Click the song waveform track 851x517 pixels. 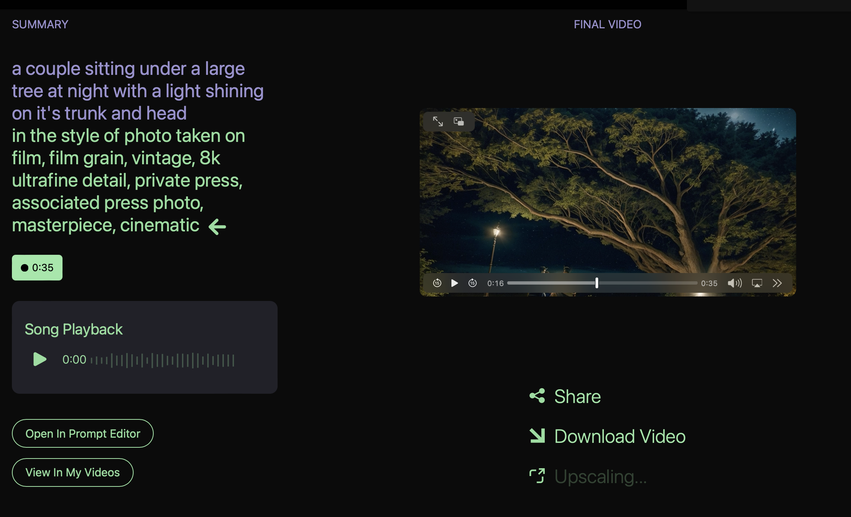point(162,361)
